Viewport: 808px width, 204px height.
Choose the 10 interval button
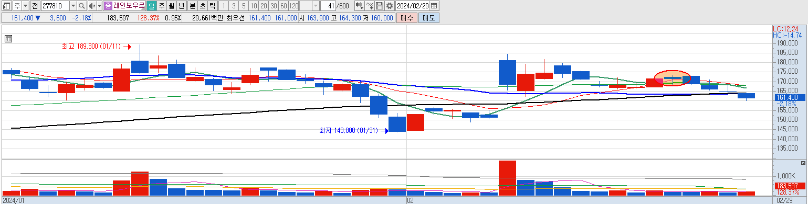pyautogui.click(x=254, y=6)
